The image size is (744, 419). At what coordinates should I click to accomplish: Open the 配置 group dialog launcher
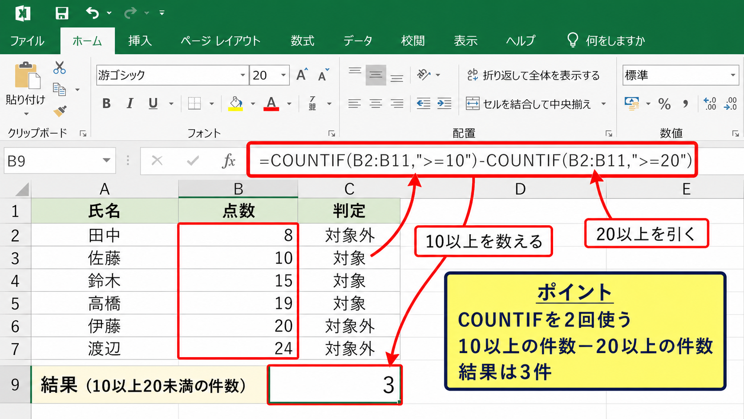[x=609, y=133]
